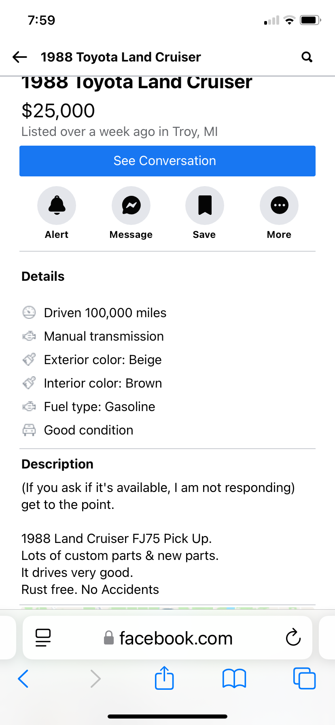Open Messenger via the Message icon
335x725 pixels.
(131, 206)
